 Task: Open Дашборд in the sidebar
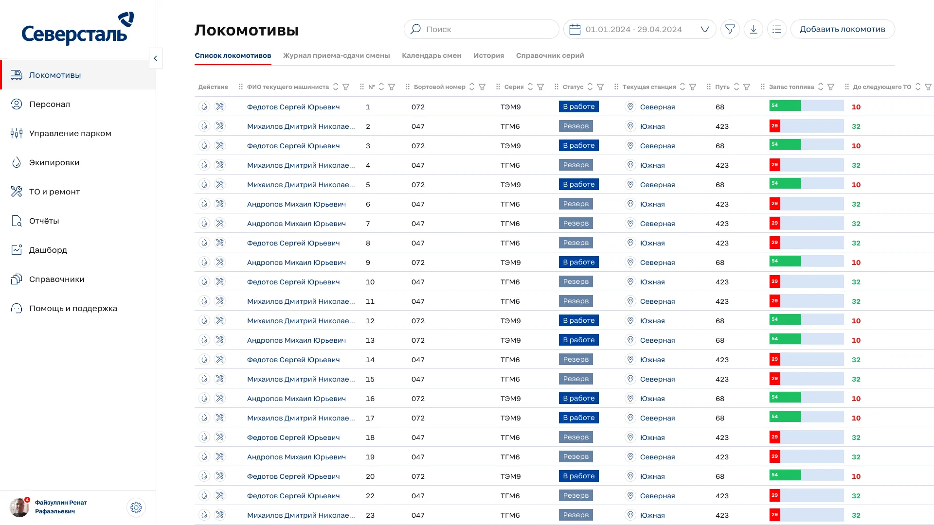point(78,250)
